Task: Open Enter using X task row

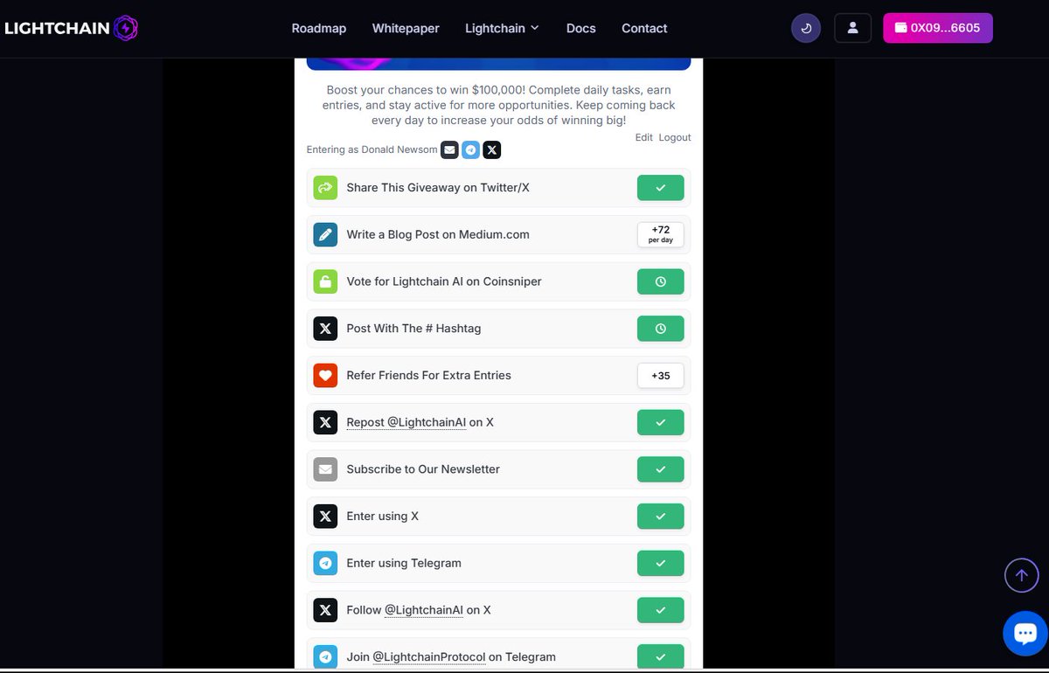Action: 498,517
